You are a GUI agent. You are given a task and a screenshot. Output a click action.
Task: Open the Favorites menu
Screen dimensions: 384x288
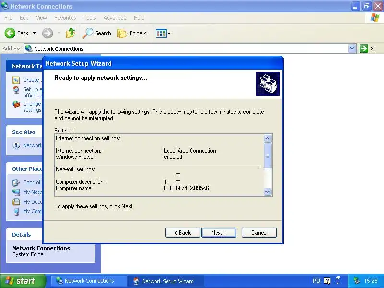pos(65,18)
